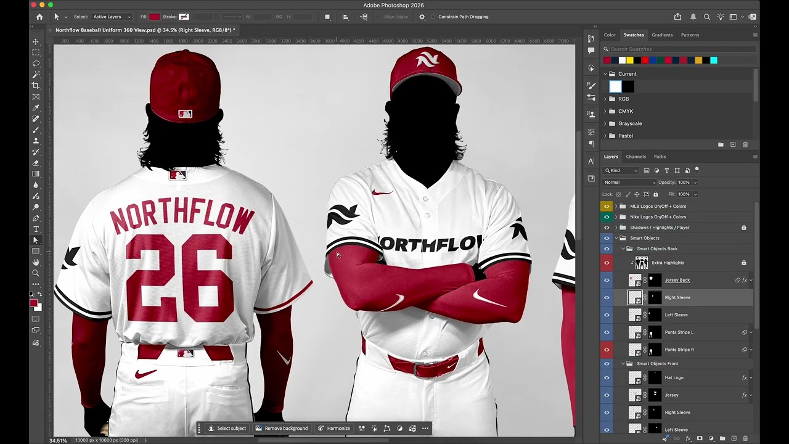Hide the Jersey Back layer
Image resolution: width=789 pixels, height=444 pixels.
coord(607,280)
